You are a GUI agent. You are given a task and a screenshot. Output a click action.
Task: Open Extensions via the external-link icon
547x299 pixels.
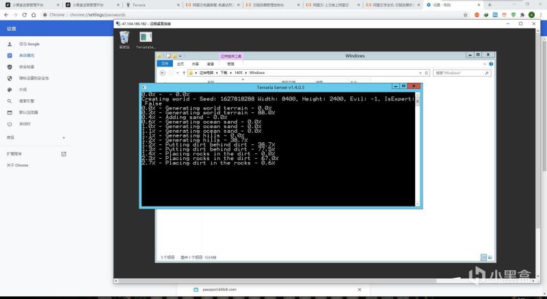click(x=64, y=154)
